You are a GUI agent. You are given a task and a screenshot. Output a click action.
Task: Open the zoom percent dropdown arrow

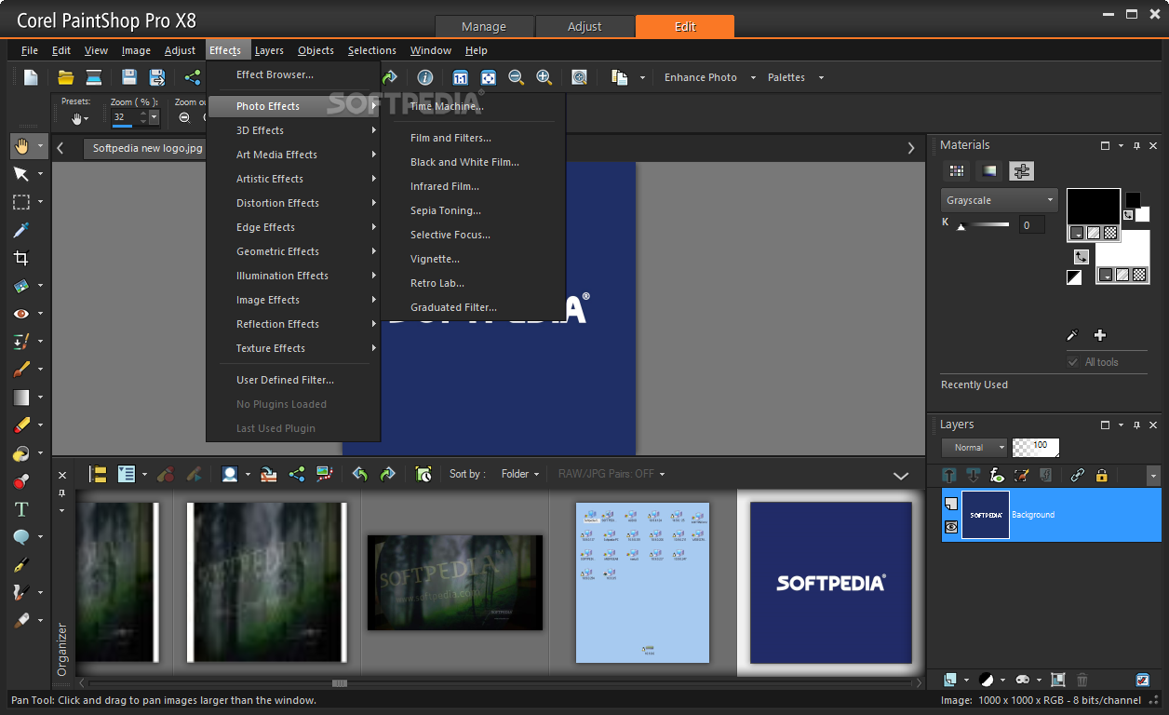point(154,117)
